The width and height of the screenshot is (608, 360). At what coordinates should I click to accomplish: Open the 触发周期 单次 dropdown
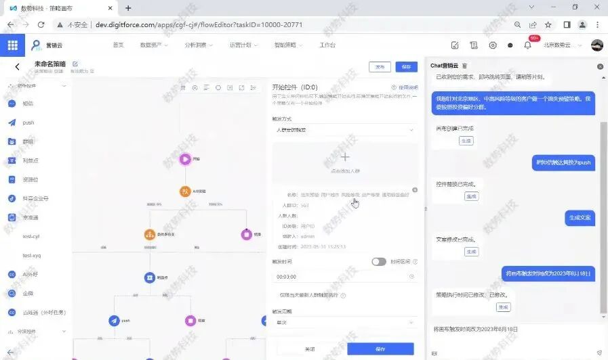click(x=345, y=323)
